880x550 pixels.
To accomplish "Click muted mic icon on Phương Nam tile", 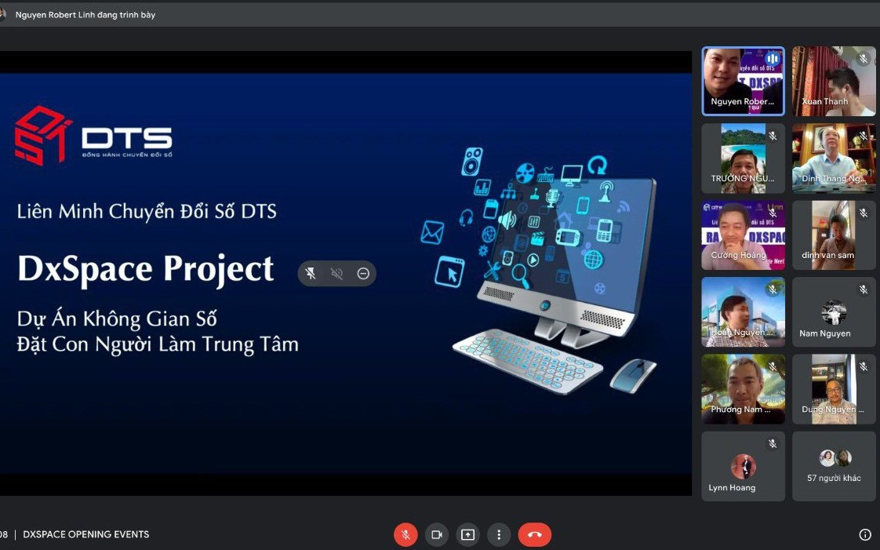I will coord(773,366).
